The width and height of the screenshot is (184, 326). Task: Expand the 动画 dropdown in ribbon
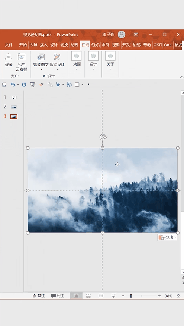[76, 69]
